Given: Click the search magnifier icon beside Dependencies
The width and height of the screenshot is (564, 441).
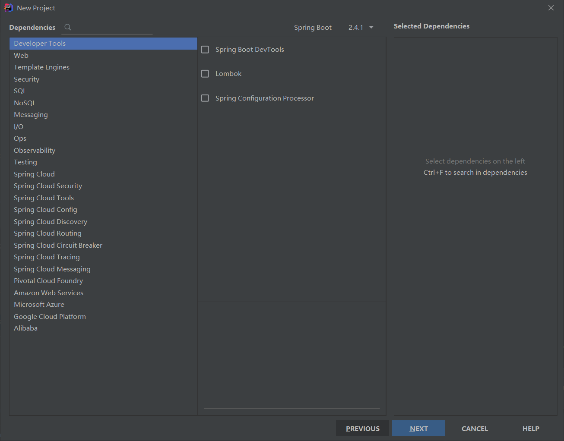Looking at the screenshot, I should [68, 27].
